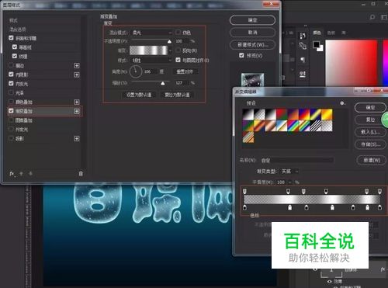This screenshot has width=388, height=288.
Task: Click the move effect up arrow
Action: click(x=22, y=174)
